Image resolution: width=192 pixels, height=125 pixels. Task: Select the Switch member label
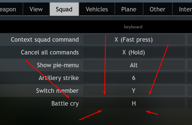(57, 91)
